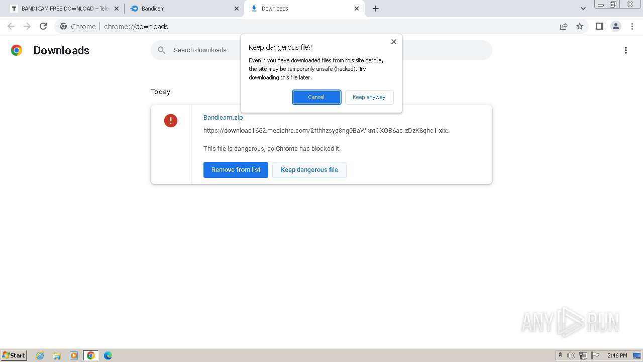The width and height of the screenshot is (643, 362).
Task: Go back with the back arrow
Action: click(11, 26)
